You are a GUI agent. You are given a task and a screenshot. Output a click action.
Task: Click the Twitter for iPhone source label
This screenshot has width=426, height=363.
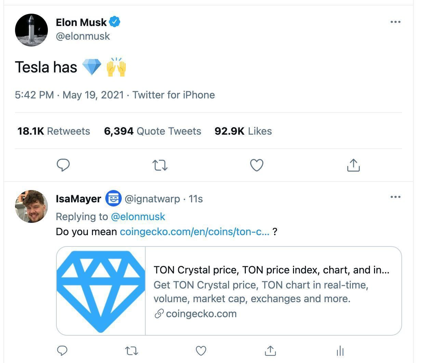coord(174,95)
